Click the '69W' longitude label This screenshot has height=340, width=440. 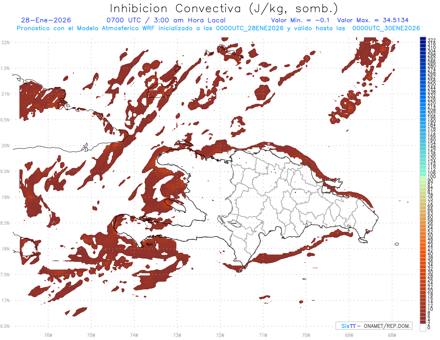pyautogui.click(x=349, y=335)
